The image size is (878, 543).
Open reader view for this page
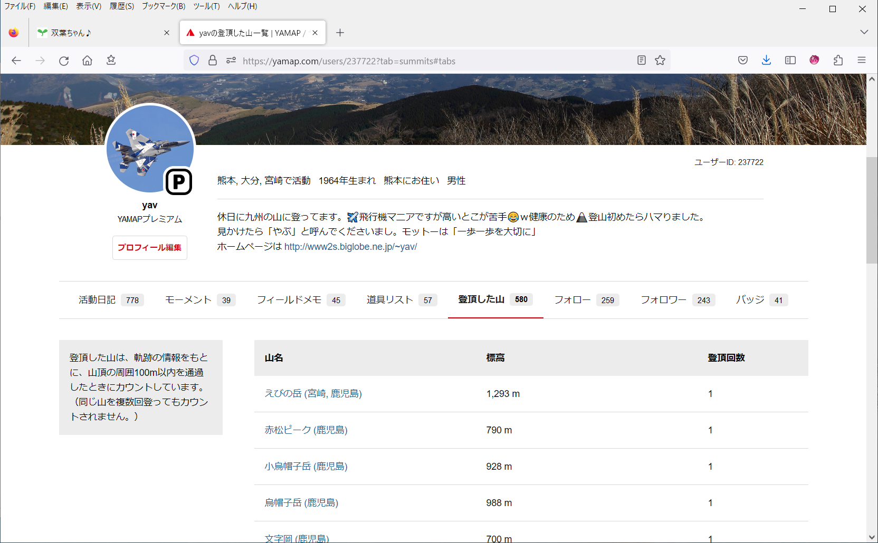coord(641,61)
